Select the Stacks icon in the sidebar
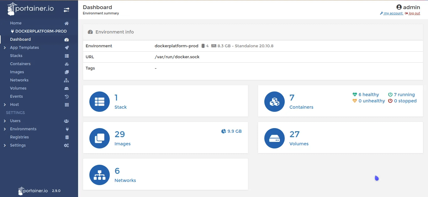The image size is (428, 197). (x=66, y=55)
